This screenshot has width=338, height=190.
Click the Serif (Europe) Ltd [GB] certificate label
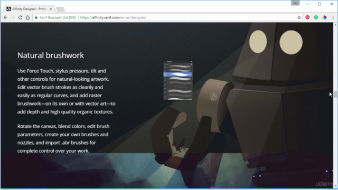click(x=58, y=17)
